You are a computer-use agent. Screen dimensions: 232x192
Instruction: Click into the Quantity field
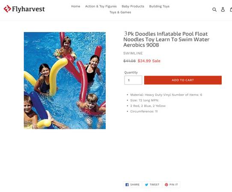click(133, 80)
